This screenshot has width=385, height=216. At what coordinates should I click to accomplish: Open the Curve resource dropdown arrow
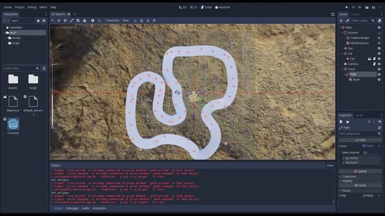[379, 146]
